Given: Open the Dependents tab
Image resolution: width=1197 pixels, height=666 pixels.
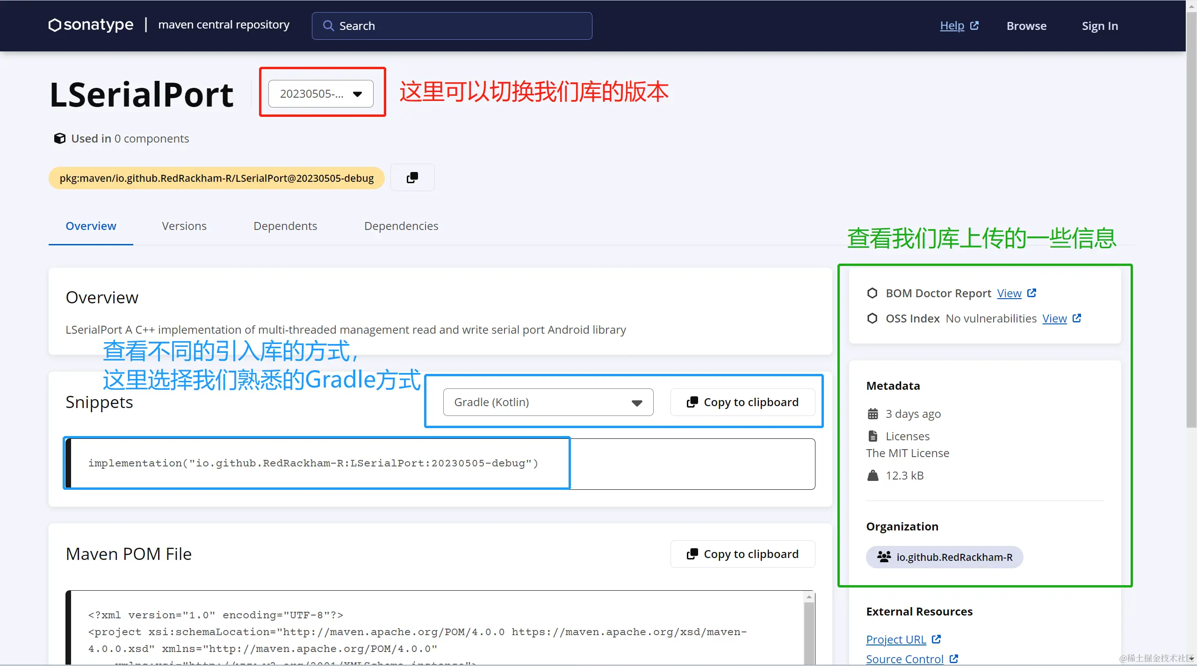Looking at the screenshot, I should (x=285, y=226).
